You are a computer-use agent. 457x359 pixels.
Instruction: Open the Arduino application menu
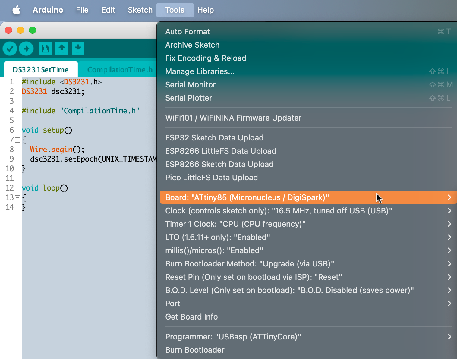click(48, 10)
